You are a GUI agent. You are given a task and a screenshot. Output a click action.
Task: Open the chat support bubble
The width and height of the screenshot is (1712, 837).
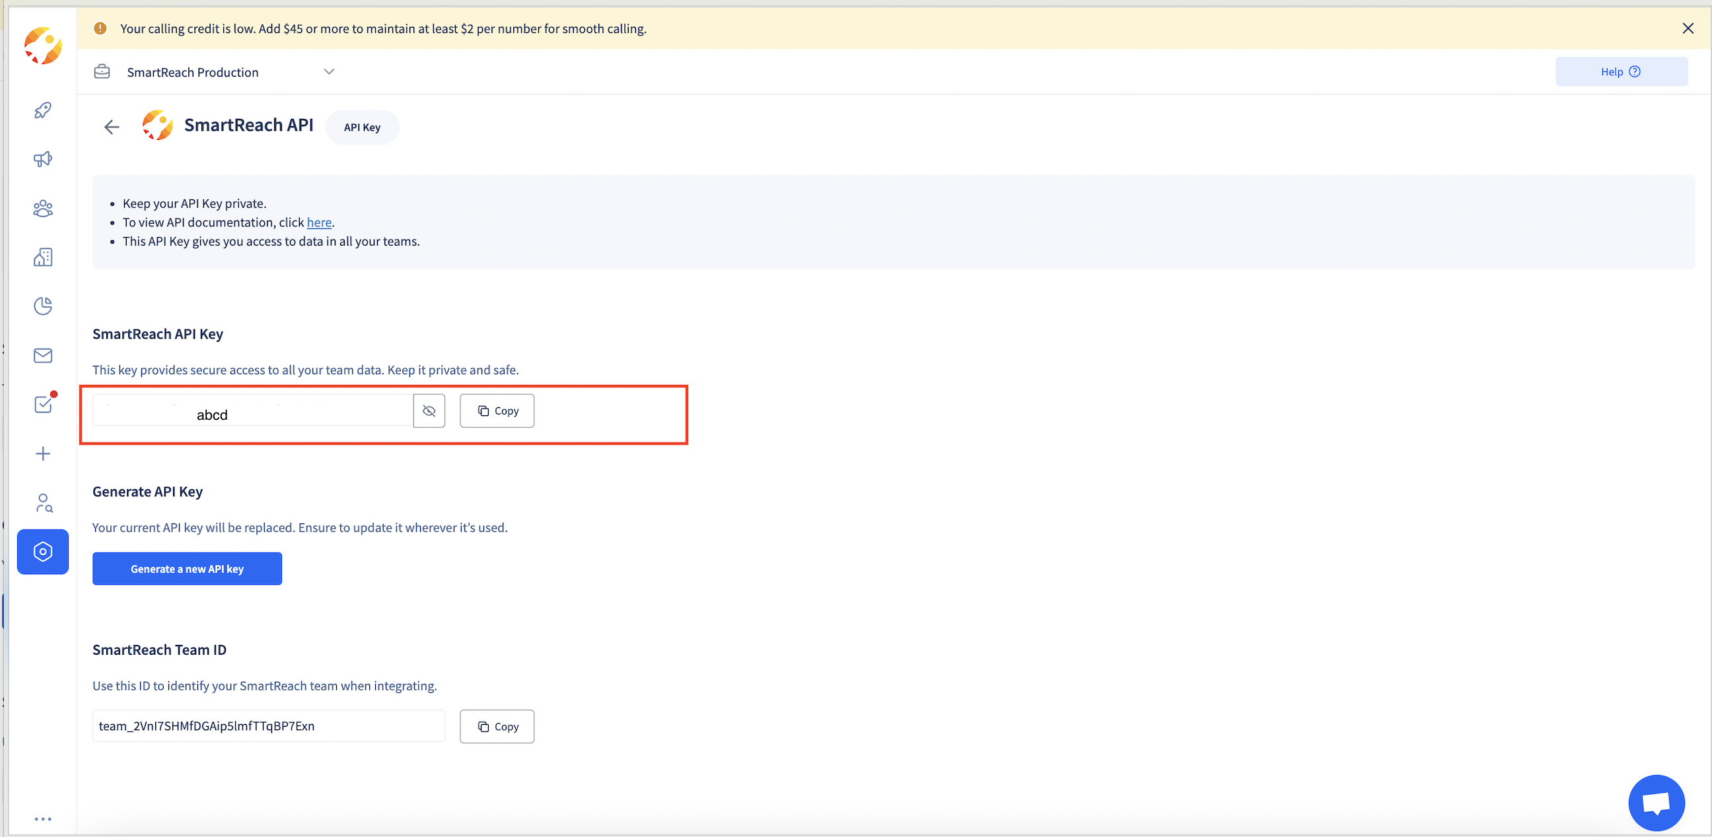(1656, 803)
